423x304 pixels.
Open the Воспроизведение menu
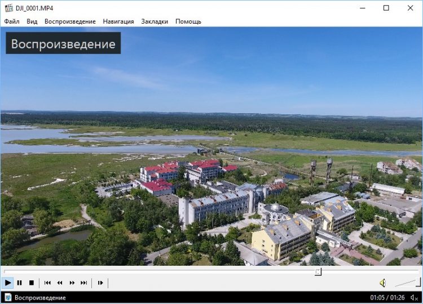[70, 21]
